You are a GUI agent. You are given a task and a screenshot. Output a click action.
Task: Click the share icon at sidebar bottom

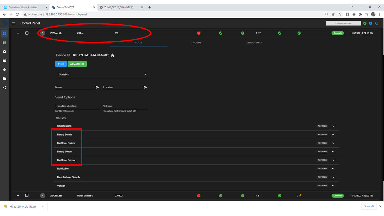pos(4,87)
